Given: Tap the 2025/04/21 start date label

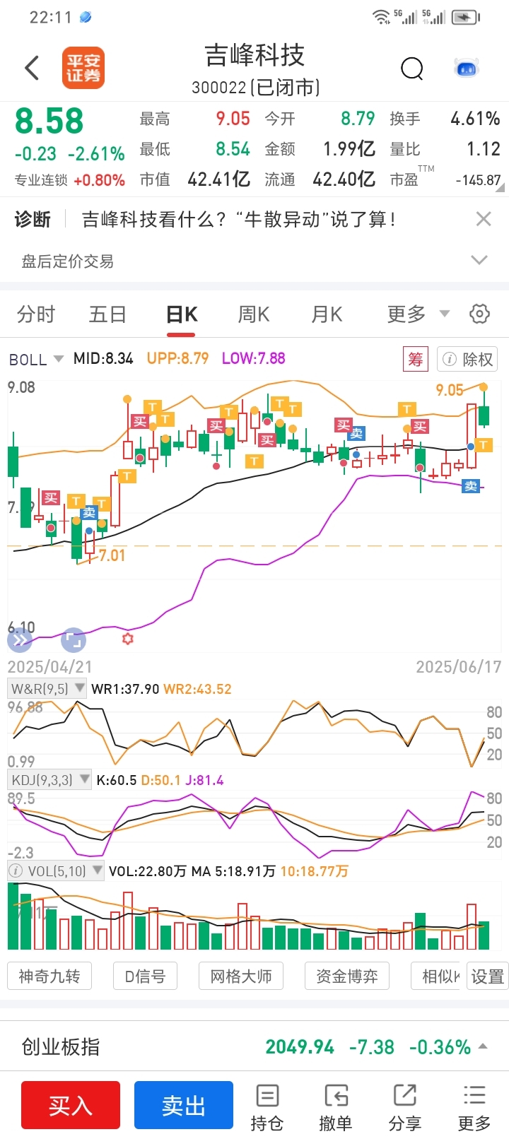Looking at the screenshot, I should point(49,666).
